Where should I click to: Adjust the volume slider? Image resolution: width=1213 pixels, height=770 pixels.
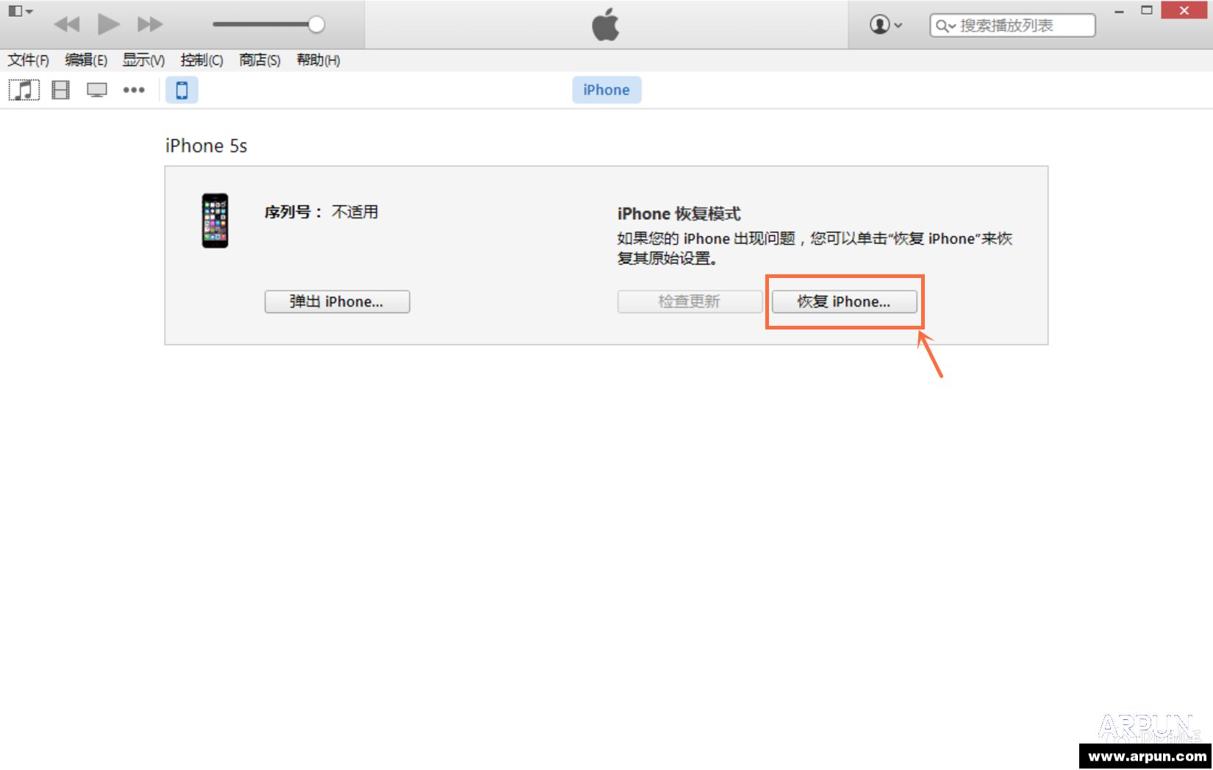point(316,24)
